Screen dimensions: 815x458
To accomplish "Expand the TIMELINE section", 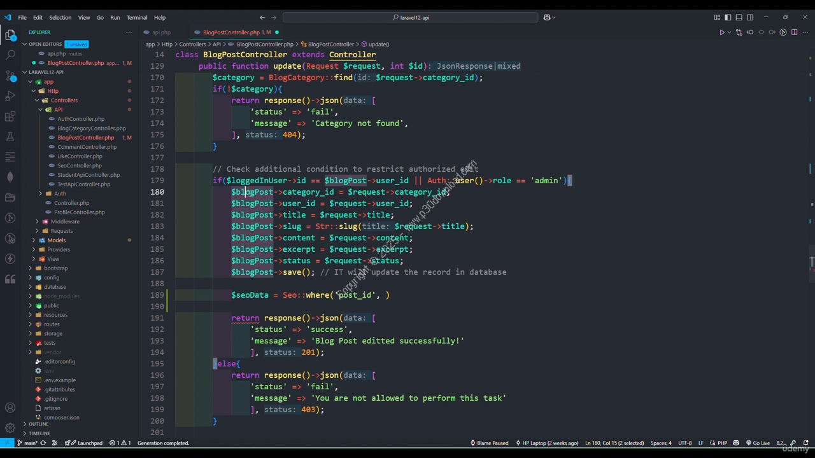I will point(39,433).
